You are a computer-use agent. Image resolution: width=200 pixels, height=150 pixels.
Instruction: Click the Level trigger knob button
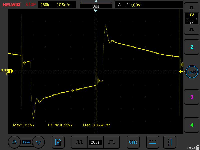(x=192, y=72)
